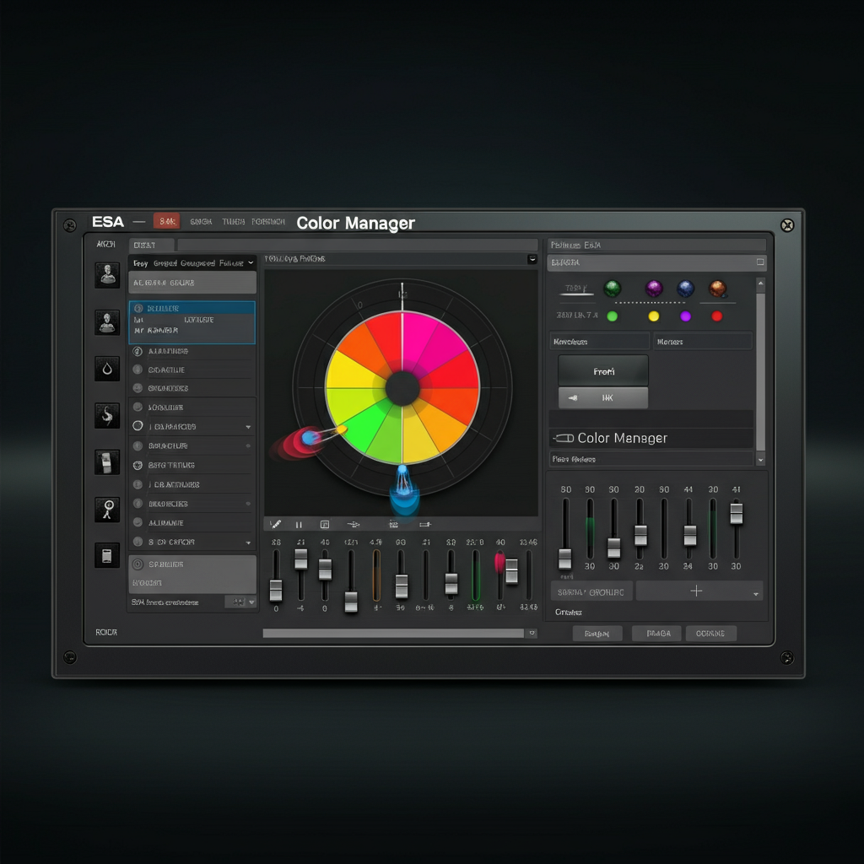
Task: Toggle the square checkbox in the right panel header
Action: point(760,262)
